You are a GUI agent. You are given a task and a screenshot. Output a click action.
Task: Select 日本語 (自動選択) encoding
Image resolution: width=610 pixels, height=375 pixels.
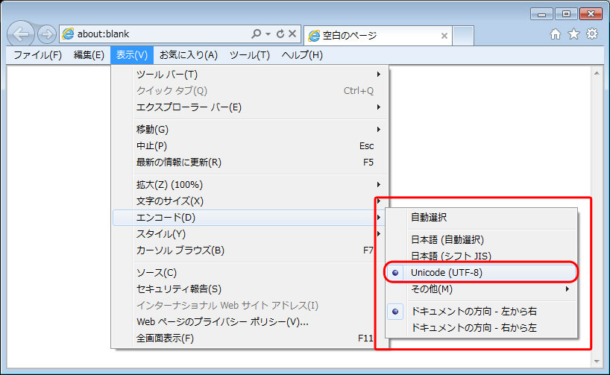tap(481, 239)
